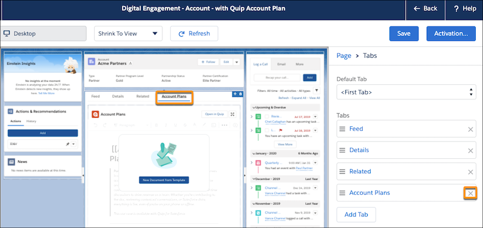
Task: Switch to the Details tab in canvas
Action: 118,96
